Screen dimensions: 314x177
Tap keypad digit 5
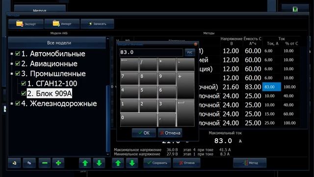[x=148, y=92]
